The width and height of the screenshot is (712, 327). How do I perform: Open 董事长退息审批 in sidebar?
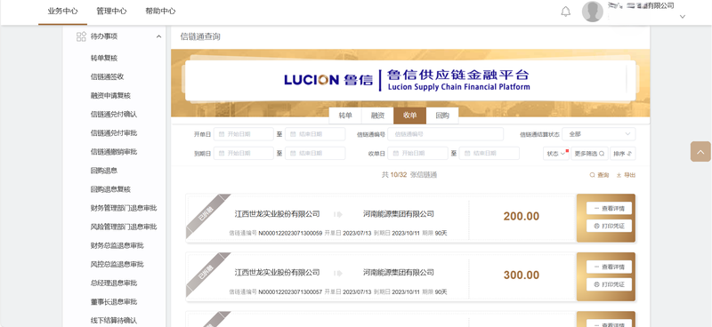pos(114,301)
